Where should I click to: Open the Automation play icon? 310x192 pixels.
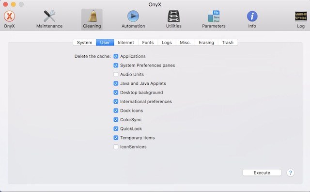(x=133, y=16)
